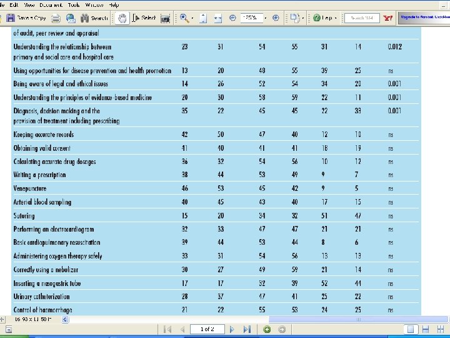This screenshot has width=450, height=338.
Task: Click 'Obtaining valid consent' text
Action: click(42, 148)
